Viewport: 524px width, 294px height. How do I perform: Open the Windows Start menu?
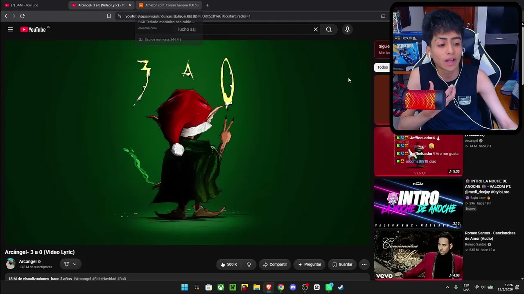pyautogui.click(x=185, y=287)
